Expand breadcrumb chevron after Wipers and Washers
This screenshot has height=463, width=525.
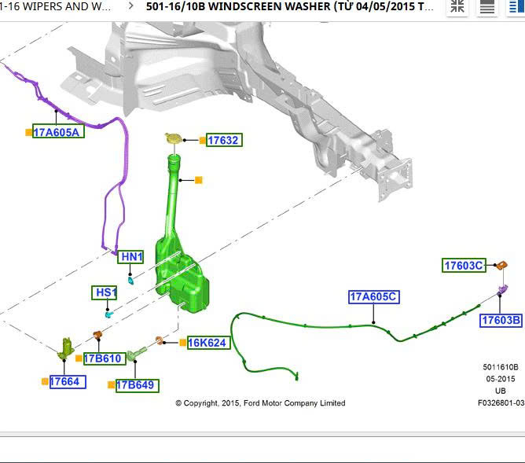coord(130,6)
